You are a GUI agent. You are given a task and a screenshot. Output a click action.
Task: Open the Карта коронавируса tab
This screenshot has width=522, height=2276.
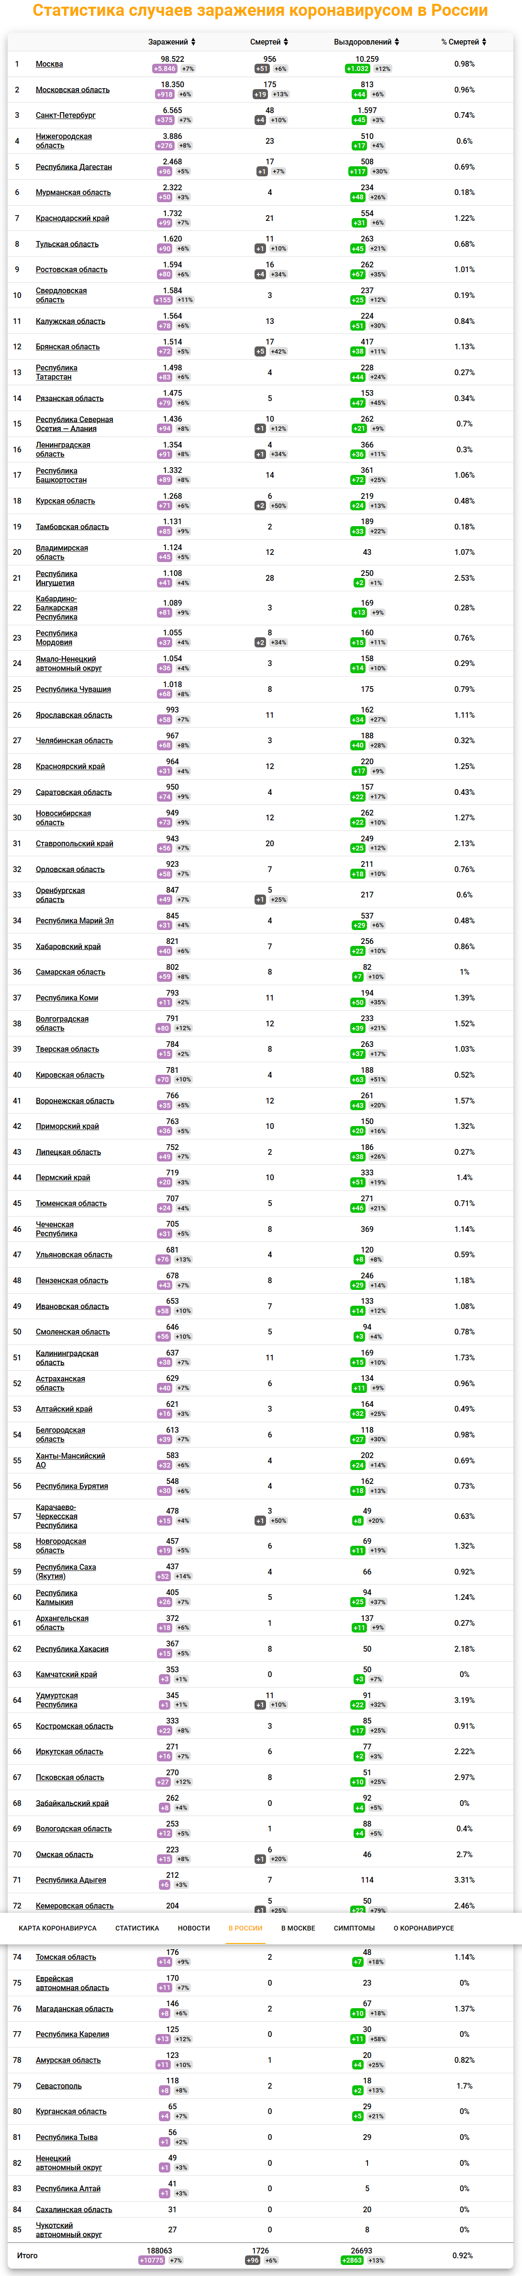[x=57, y=1928]
